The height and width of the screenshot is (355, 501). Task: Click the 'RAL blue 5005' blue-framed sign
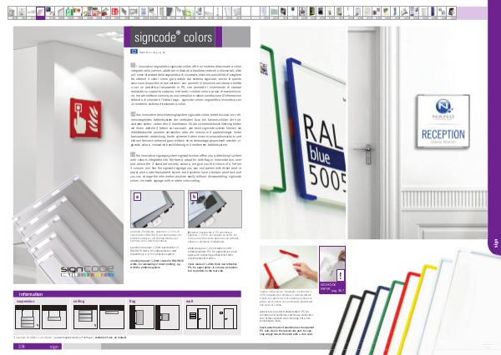[x=316, y=127]
